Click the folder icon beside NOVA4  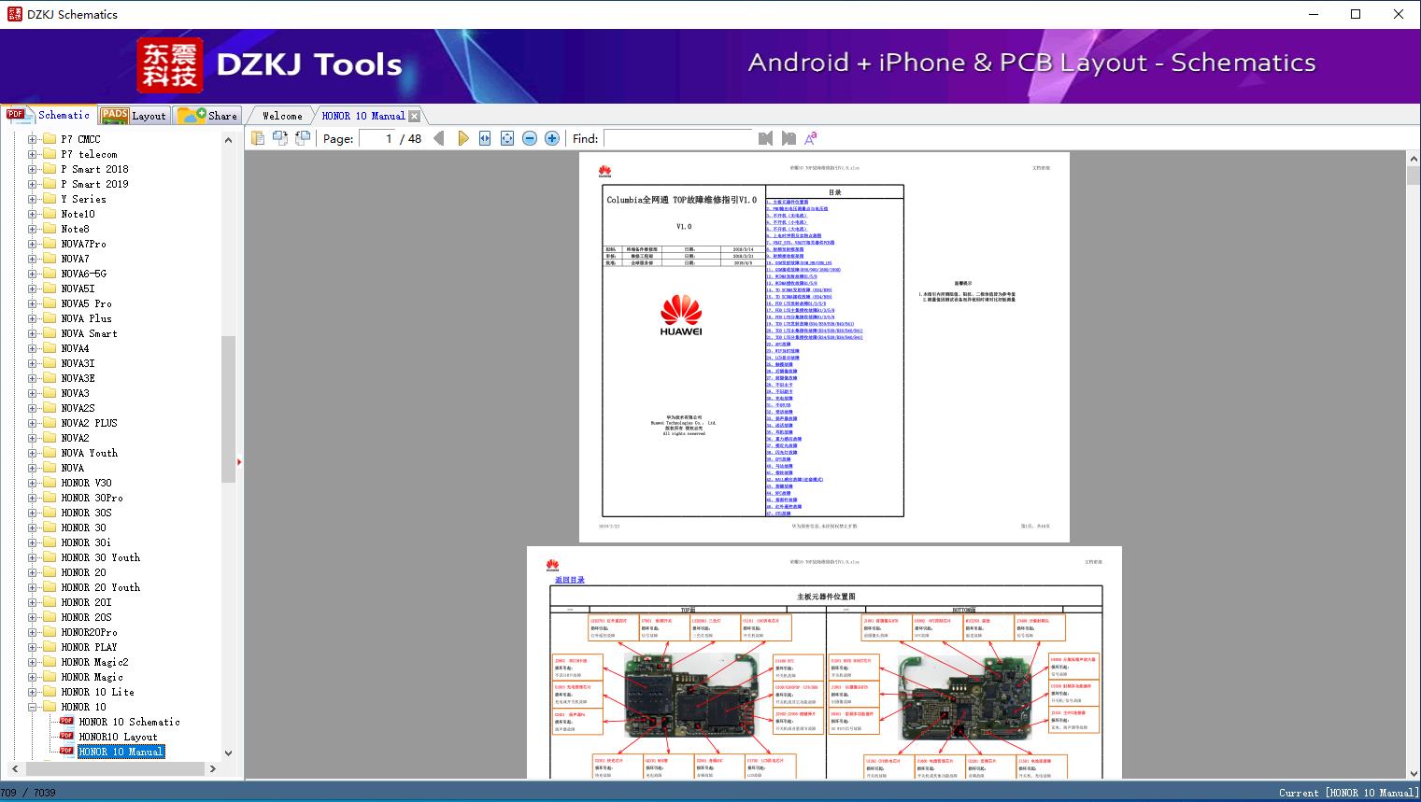pyautogui.click(x=50, y=348)
